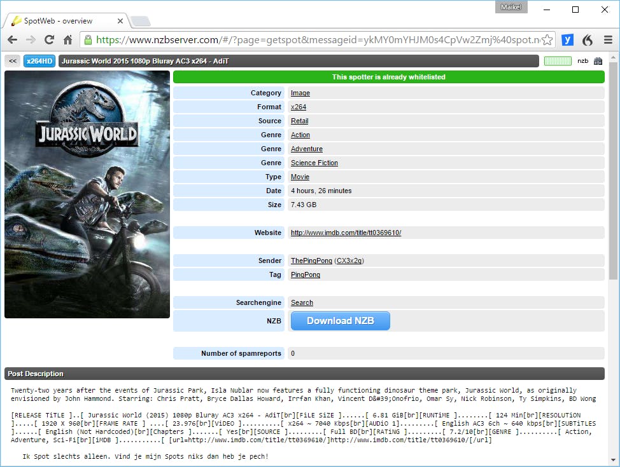The width and height of the screenshot is (620, 467).
Task: Click the green spam rating bar
Action: (558, 61)
